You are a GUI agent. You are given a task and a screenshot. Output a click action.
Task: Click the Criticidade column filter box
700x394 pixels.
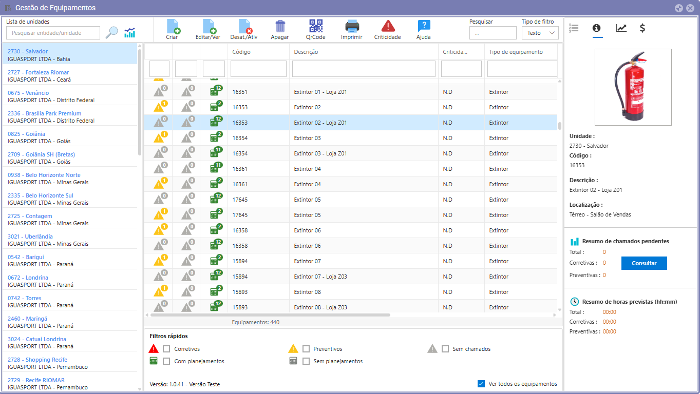[461, 69]
